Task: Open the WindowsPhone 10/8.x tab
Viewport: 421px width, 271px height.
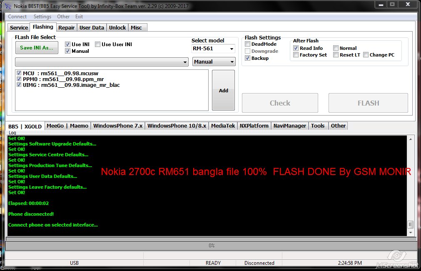Action: click(x=177, y=126)
